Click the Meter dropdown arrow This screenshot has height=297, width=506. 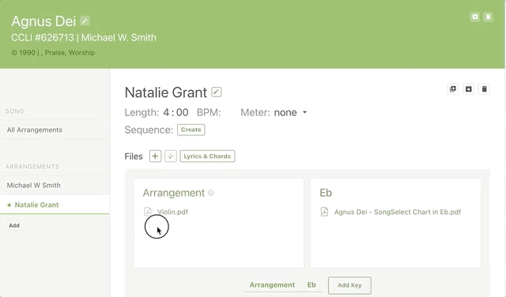click(304, 112)
